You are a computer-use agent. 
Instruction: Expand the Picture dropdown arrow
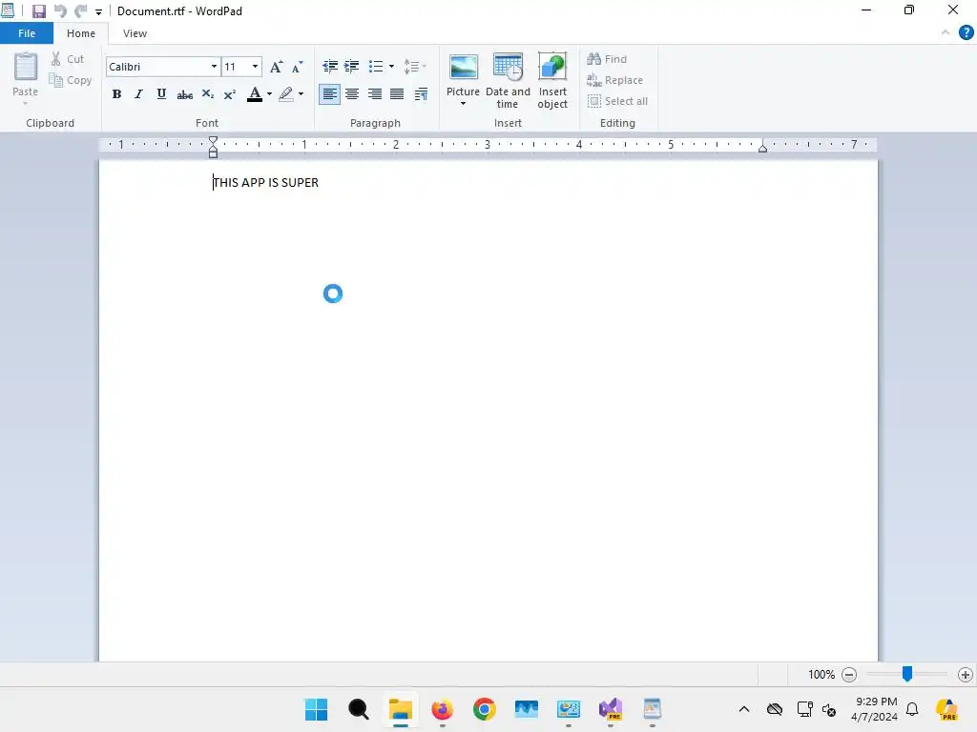(x=463, y=103)
